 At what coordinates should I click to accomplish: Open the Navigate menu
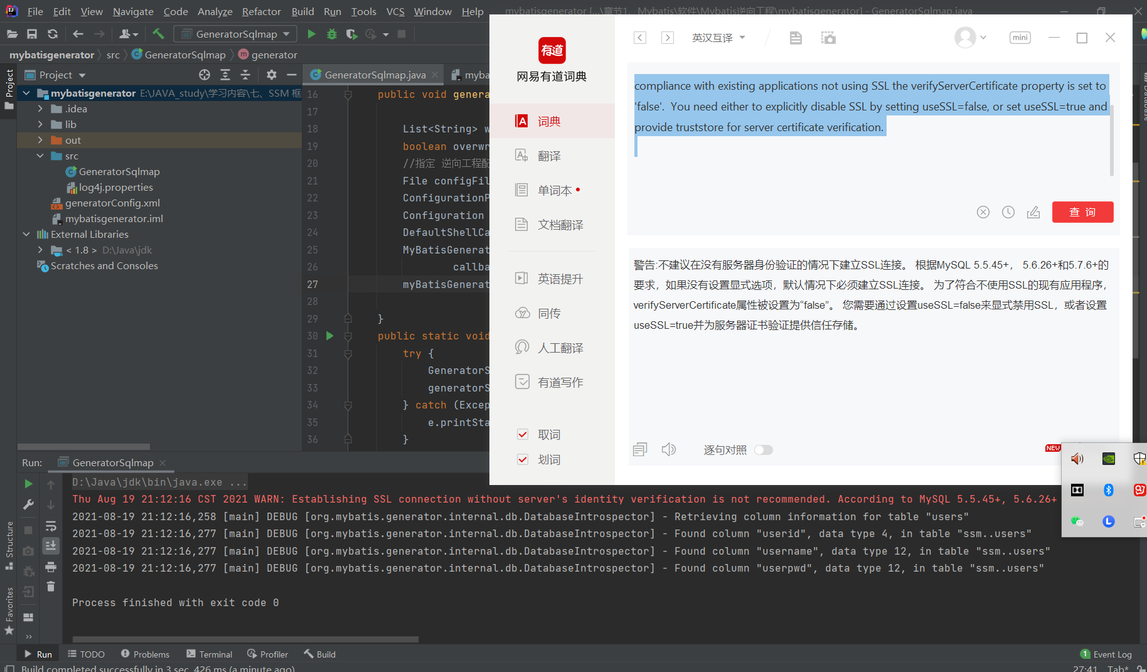tap(133, 11)
